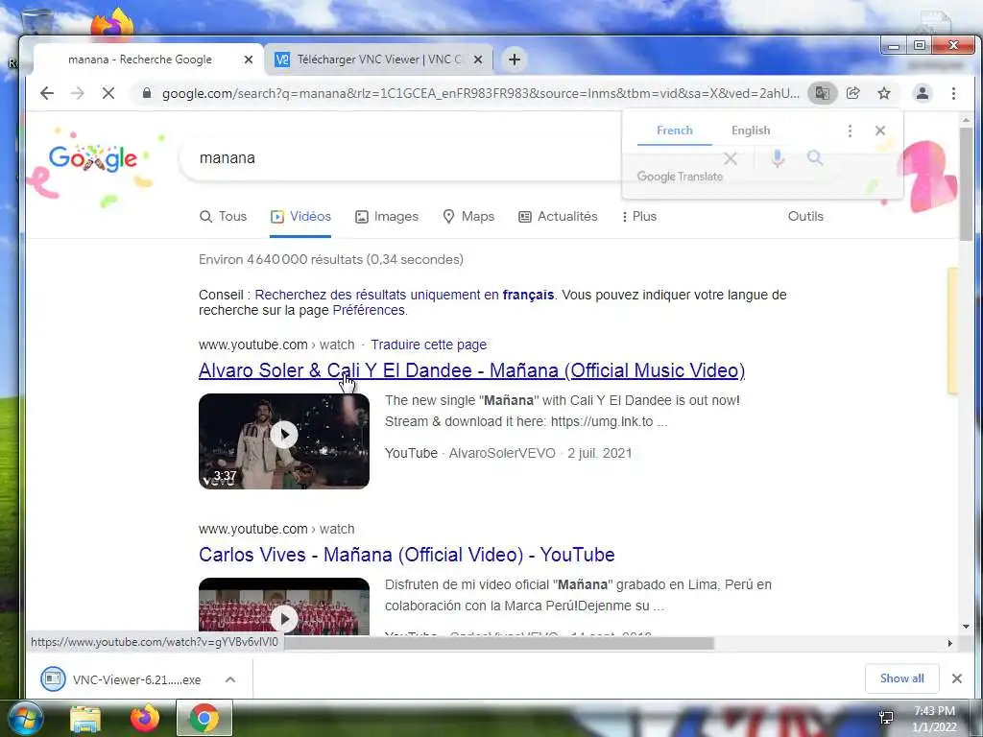Close the Télécharger VNC Viewer tab
The width and height of the screenshot is (983, 737).
point(478,59)
